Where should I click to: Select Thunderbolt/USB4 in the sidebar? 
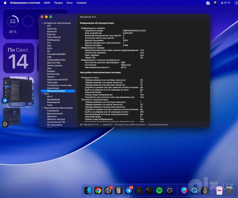[x=56, y=54]
